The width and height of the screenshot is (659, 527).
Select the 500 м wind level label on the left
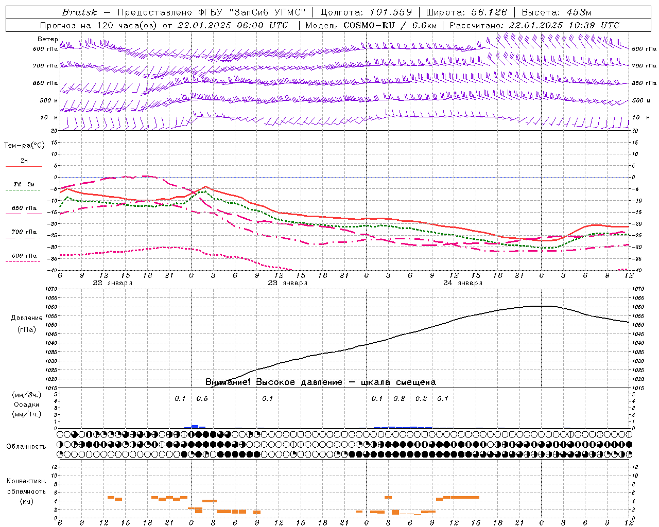(49, 100)
